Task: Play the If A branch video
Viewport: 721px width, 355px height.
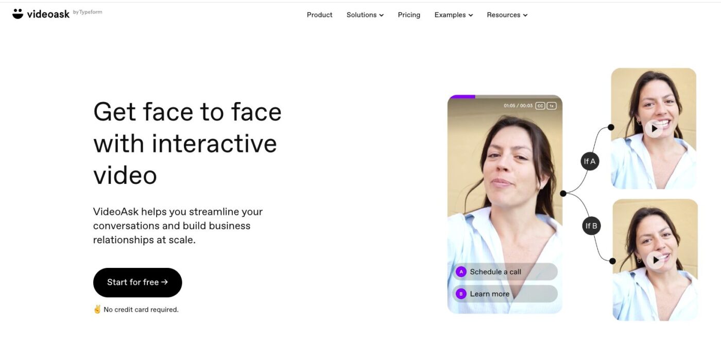Action: (654, 128)
